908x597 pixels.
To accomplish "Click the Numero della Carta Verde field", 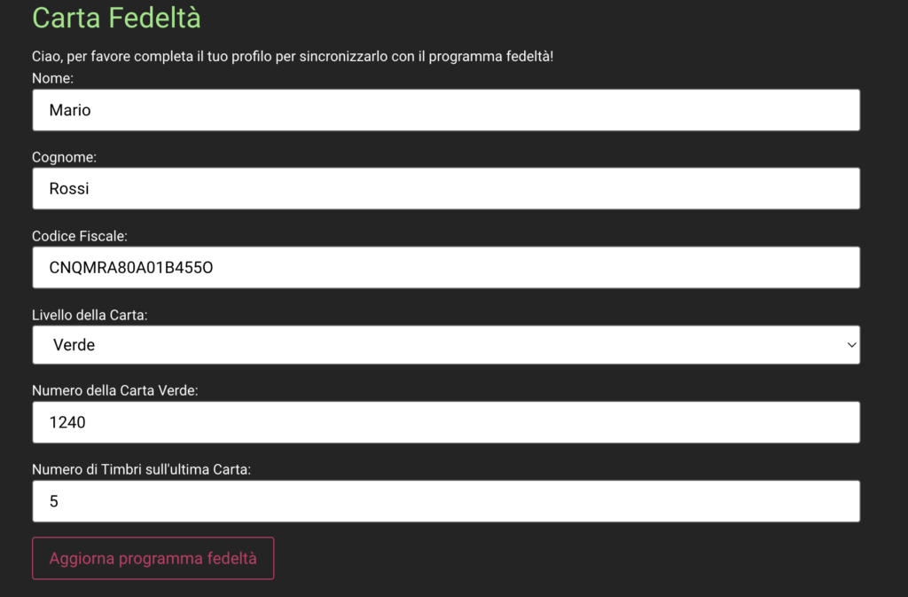I will [x=445, y=422].
